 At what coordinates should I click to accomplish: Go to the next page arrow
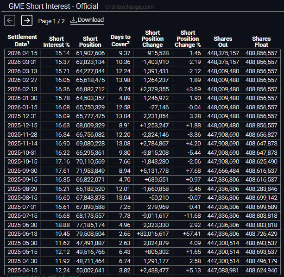(27, 20)
